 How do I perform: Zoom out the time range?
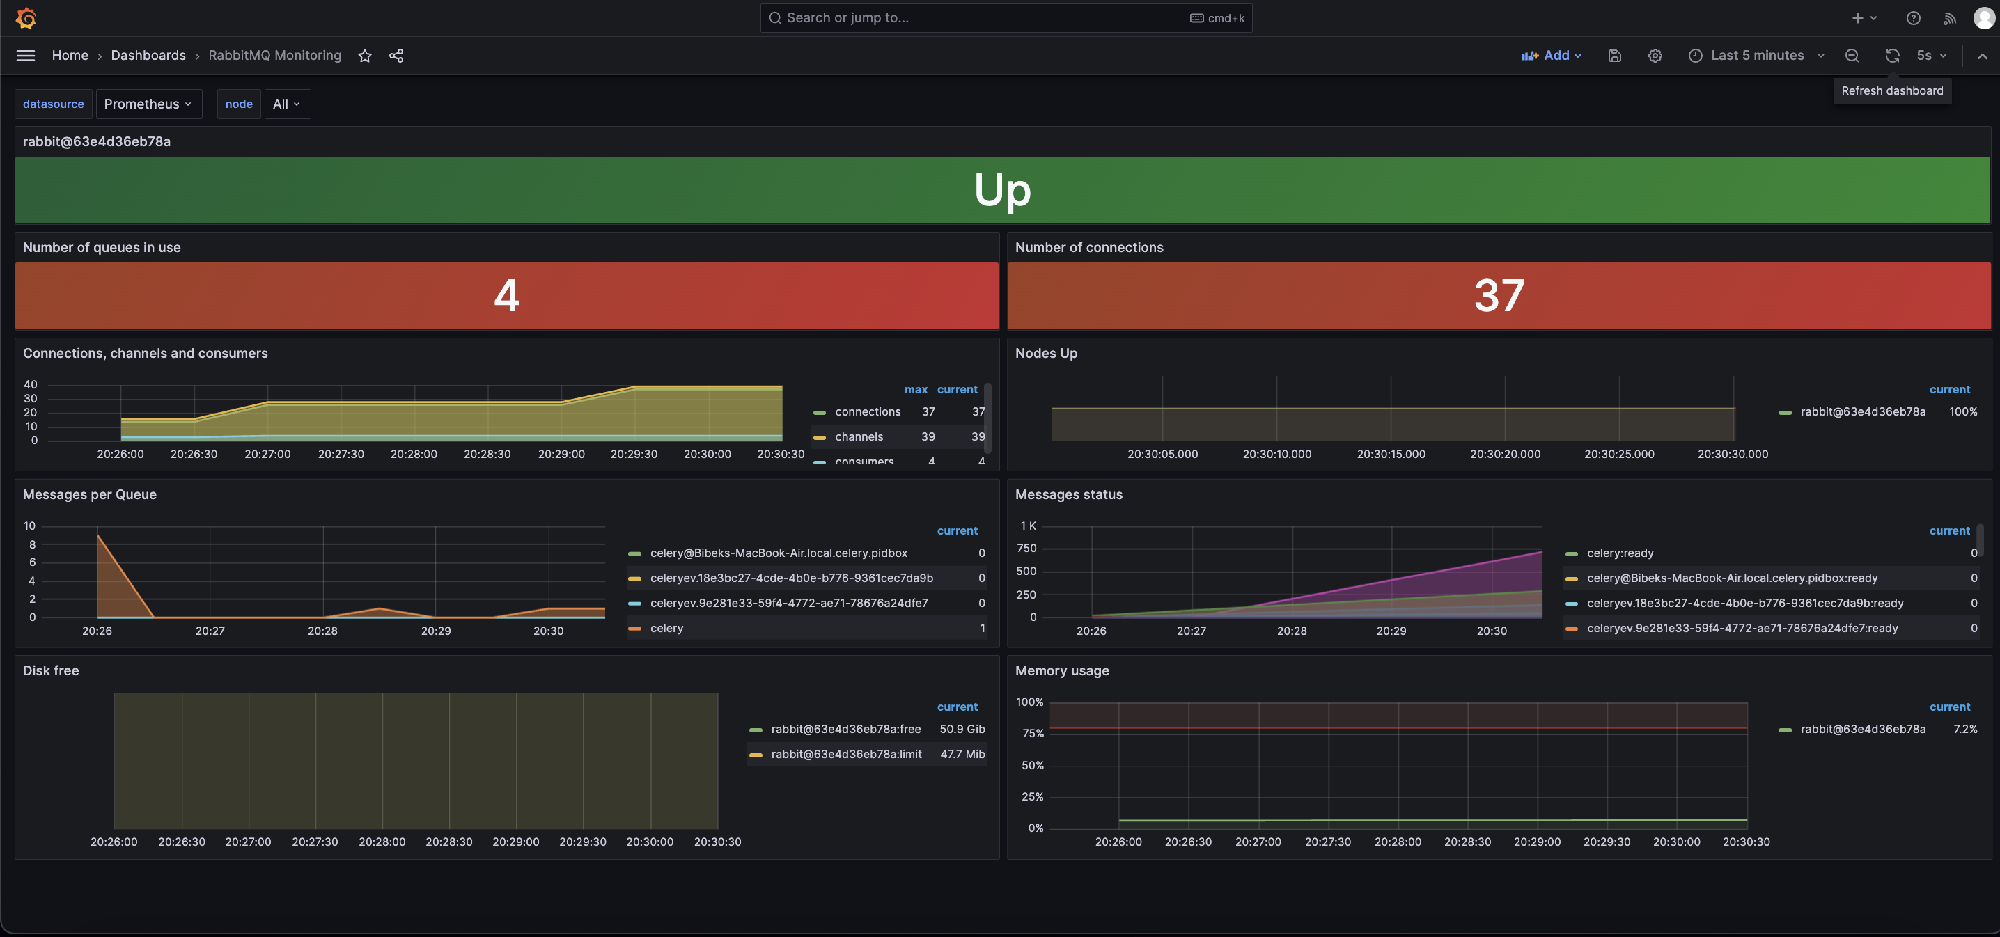[x=1852, y=55]
